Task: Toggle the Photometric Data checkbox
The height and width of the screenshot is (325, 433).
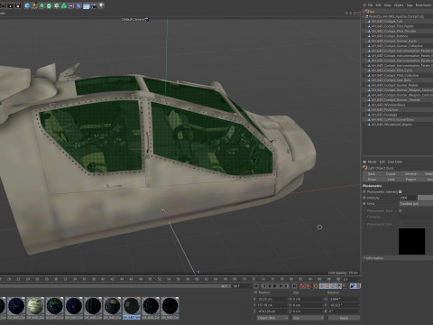Action: point(401,211)
